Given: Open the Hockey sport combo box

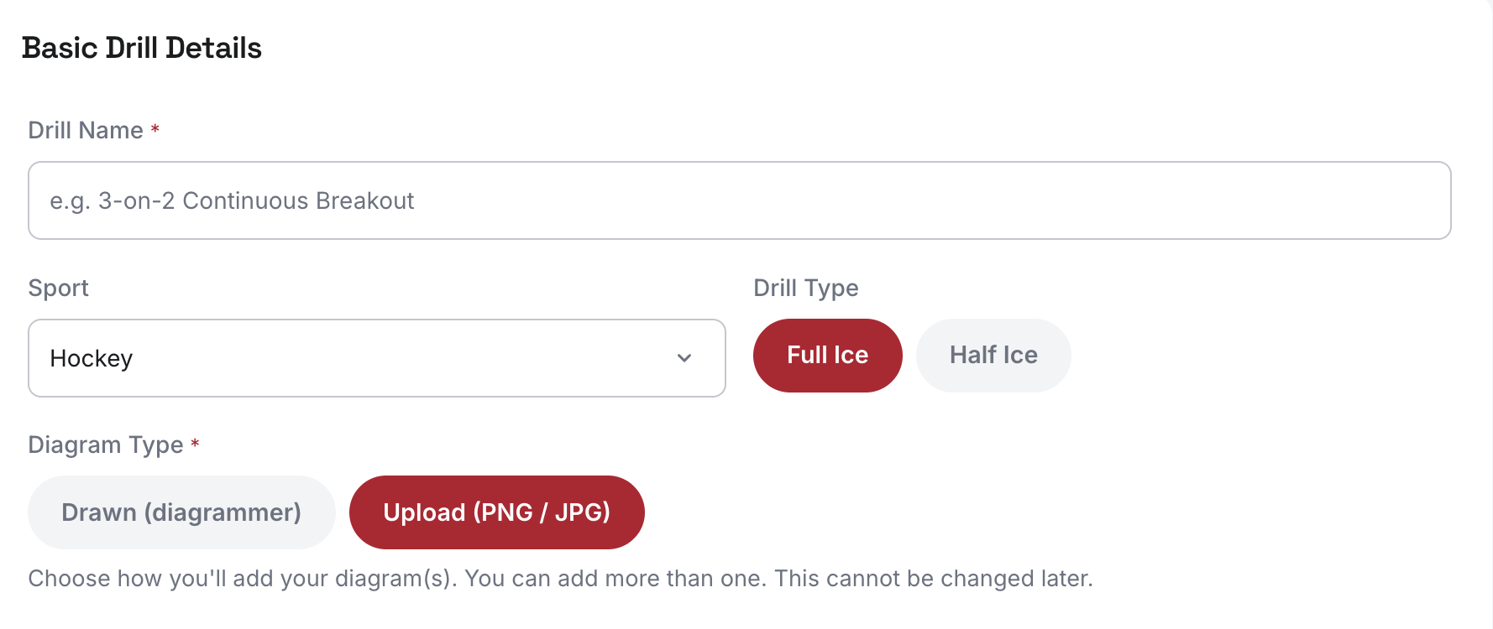Looking at the screenshot, I should pyautogui.click(x=377, y=358).
